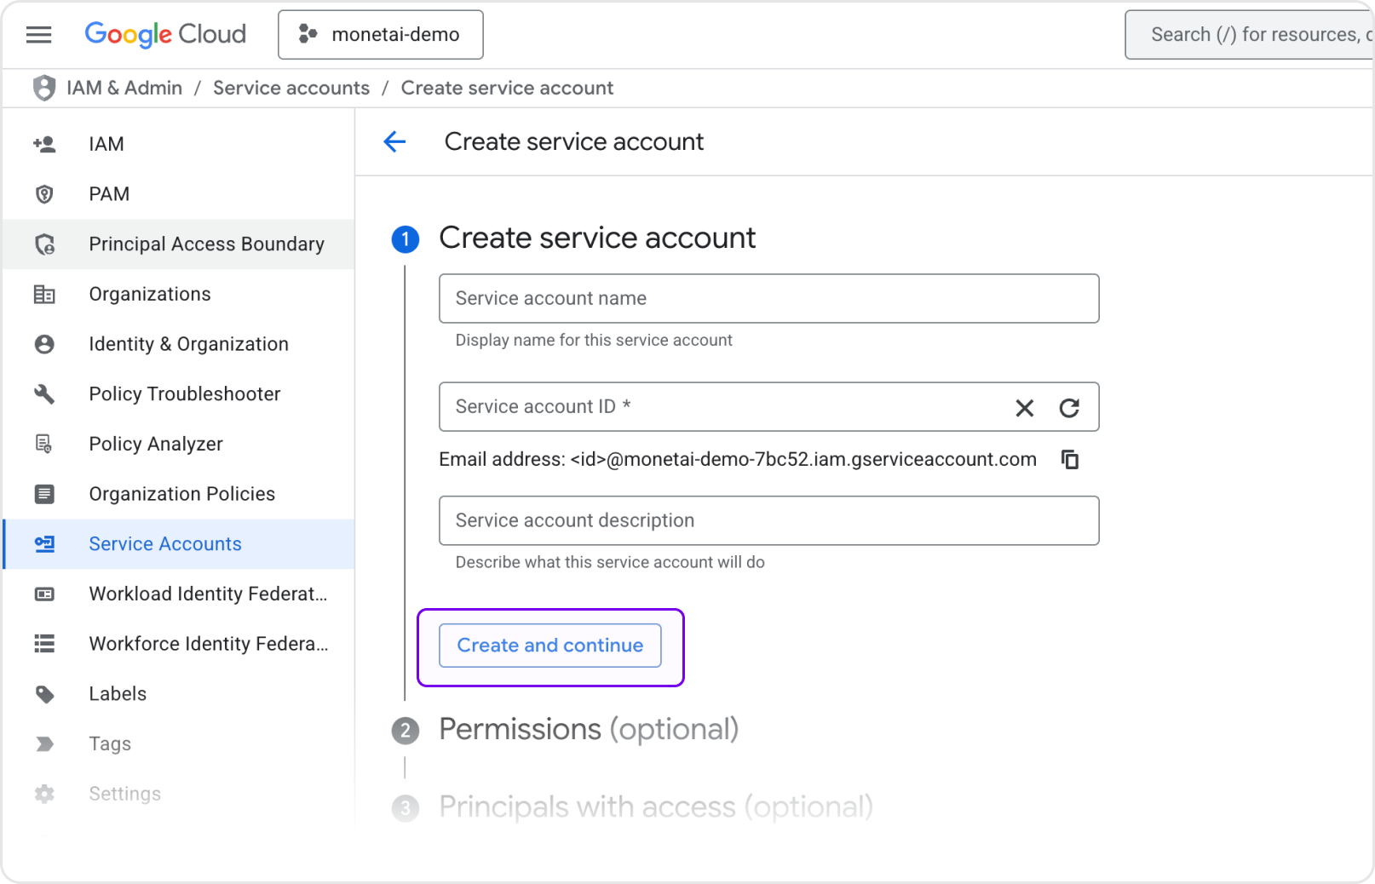Click the Policy Troubleshooter wrench icon

(44, 394)
